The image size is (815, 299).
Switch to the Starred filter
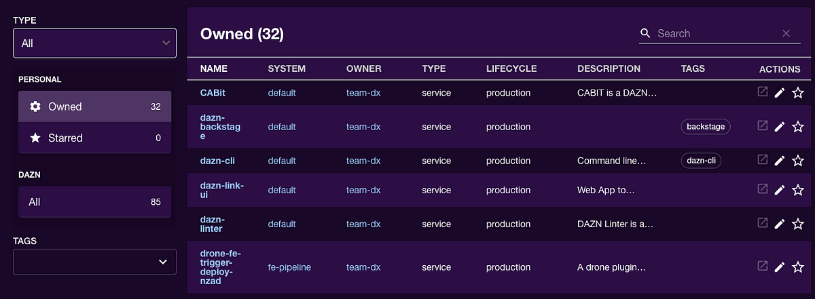(94, 138)
